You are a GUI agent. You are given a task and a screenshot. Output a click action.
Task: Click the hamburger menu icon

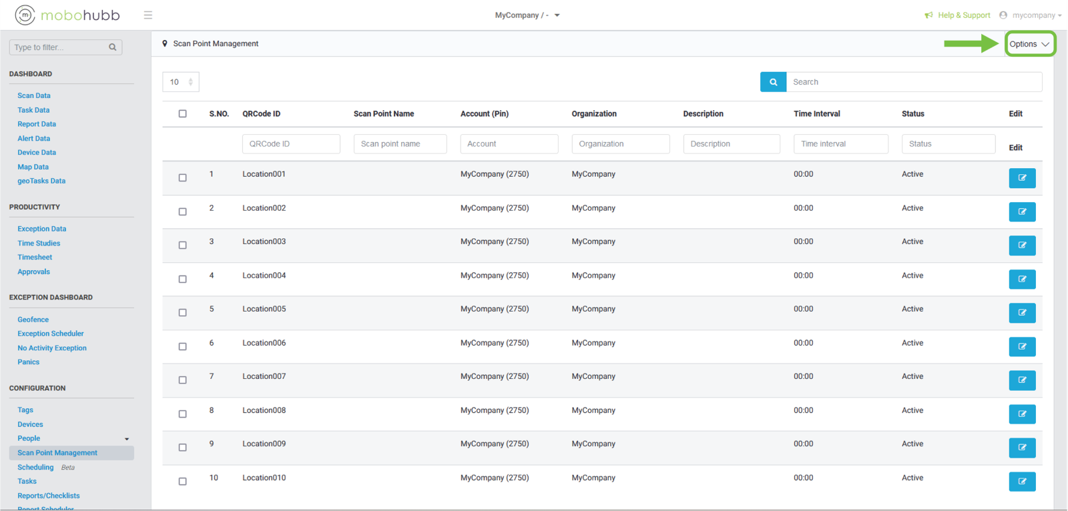tap(148, 15)
